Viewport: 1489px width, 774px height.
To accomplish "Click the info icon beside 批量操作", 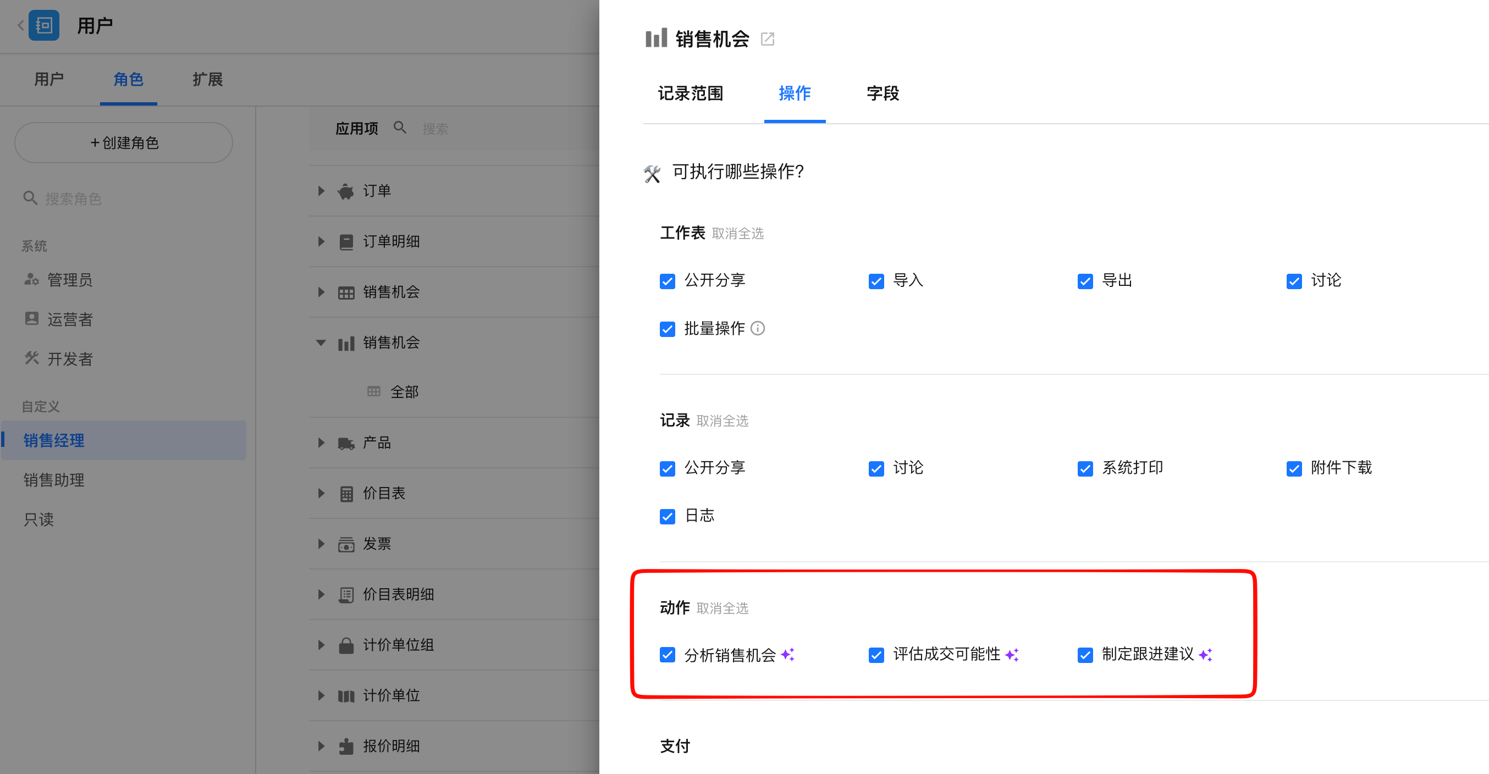I will click(x=757, y=328).
